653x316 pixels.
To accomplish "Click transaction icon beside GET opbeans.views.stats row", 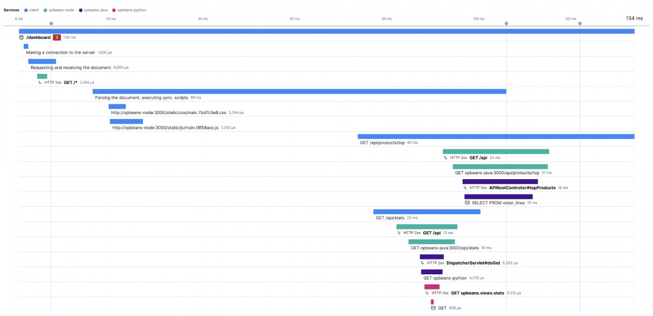I will pyautogui.click(x=427, y=293).
